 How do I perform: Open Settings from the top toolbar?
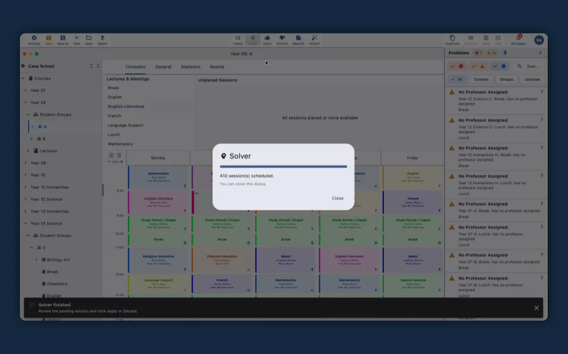tap(34, 40)
